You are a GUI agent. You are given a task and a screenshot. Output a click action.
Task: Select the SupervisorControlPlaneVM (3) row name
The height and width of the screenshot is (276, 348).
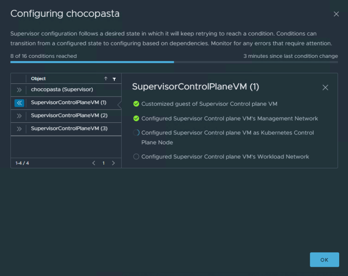click(x=69, y=129)
